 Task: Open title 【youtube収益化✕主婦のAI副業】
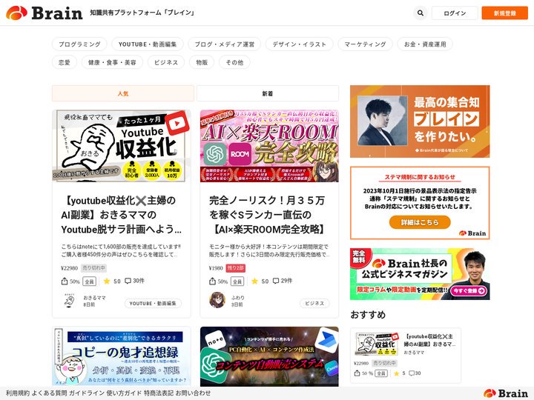(x=121, y=215)
